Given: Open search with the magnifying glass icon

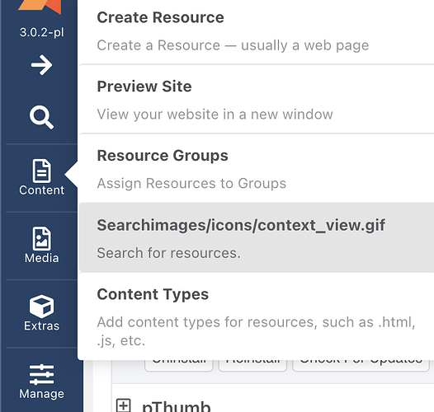Looking at the screenshot, I should (41, 117).
